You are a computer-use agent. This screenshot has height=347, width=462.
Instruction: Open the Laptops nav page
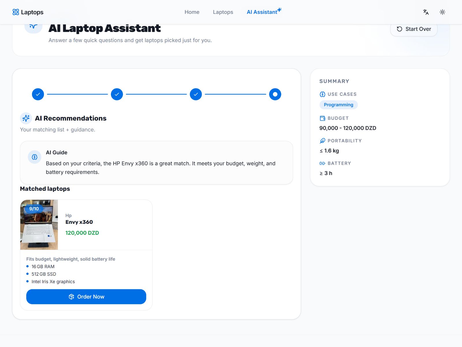223,12
